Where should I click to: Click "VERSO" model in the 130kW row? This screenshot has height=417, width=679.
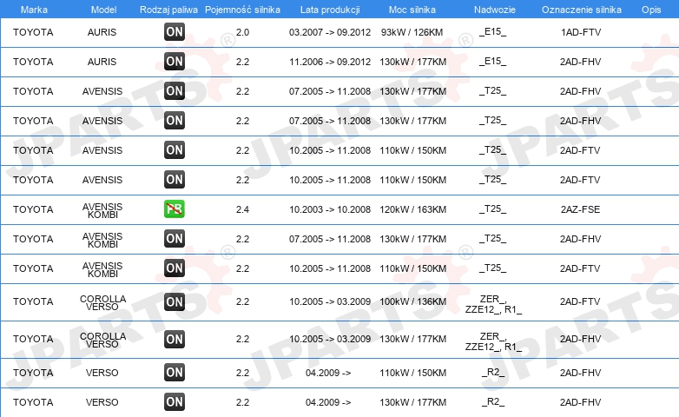[x=102, y=402]
